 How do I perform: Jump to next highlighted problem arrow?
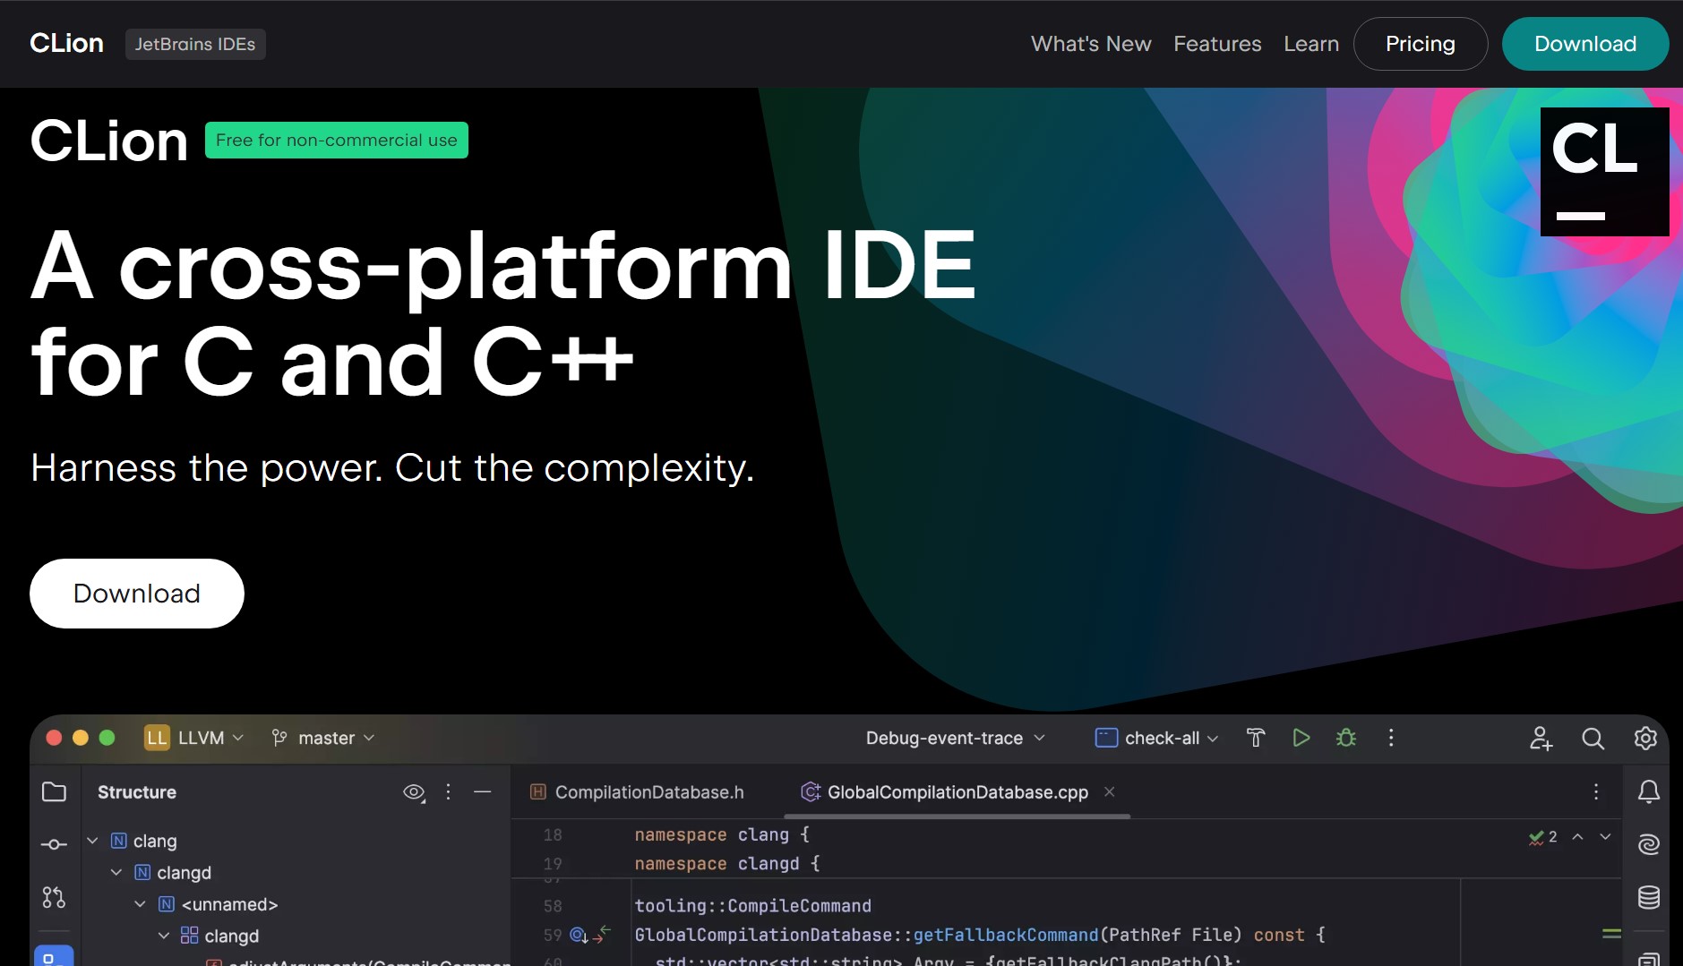coord(1605,837)
